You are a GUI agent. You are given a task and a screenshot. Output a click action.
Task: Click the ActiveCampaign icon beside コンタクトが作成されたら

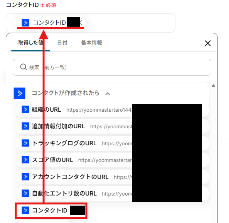coord(19,93)
